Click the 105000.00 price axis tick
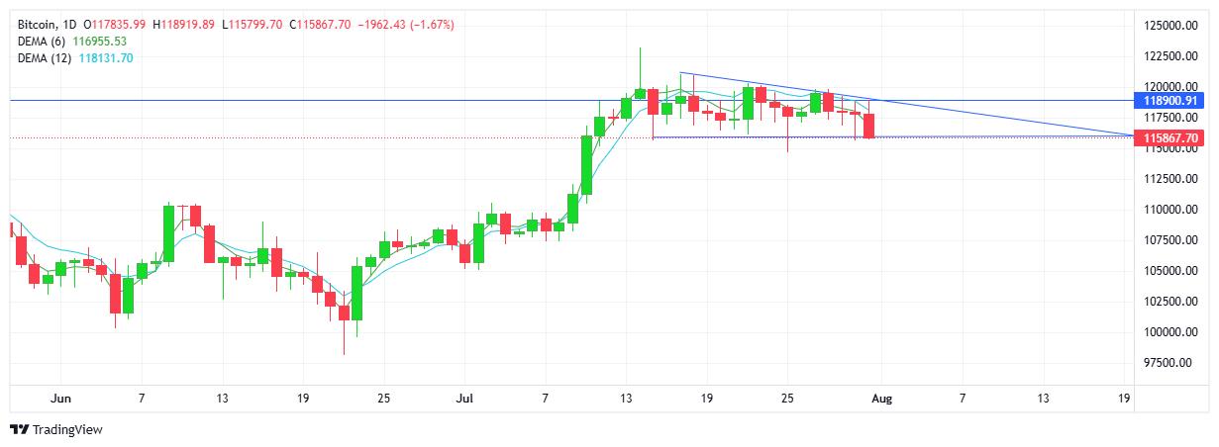 click(1171, 271)
